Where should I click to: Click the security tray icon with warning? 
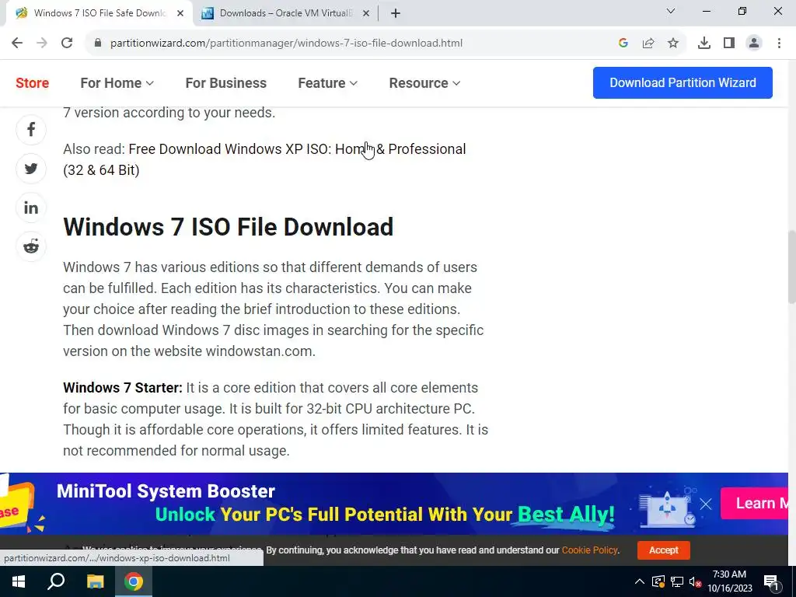coord(658,581)
